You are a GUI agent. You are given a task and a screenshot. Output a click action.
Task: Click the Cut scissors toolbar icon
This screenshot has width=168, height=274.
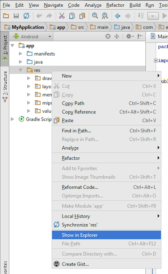tap(62, 16)
